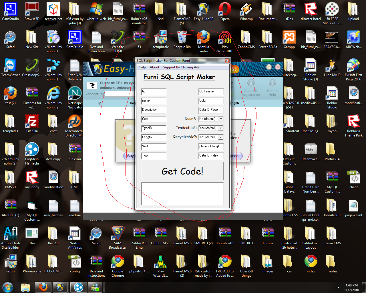Select the LogMeIn Hamachi desktop icon

[32, 154]
